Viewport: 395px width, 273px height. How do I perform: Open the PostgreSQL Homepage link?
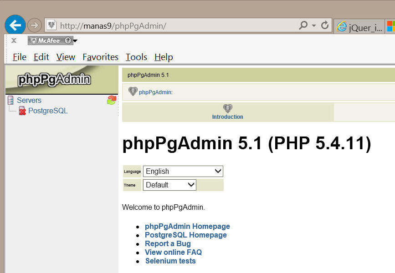[x=186, y=235]
